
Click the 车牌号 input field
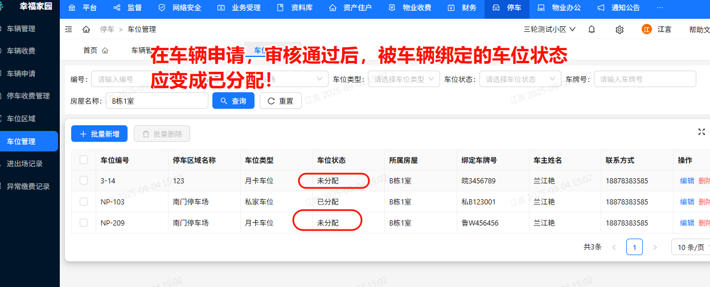pos(645,79)
